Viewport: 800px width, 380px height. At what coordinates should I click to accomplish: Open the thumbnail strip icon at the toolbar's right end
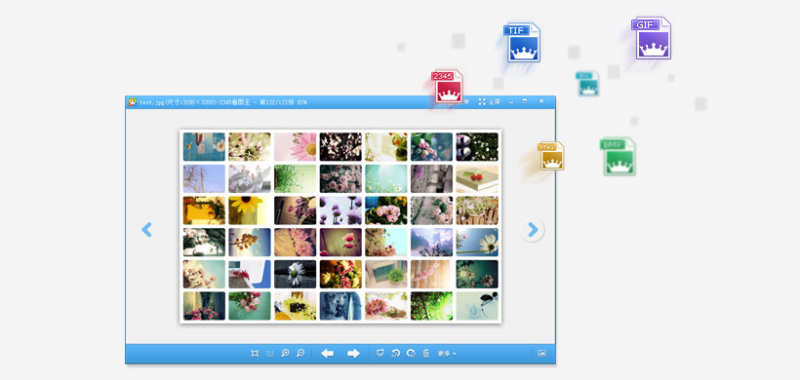point(541,353)
